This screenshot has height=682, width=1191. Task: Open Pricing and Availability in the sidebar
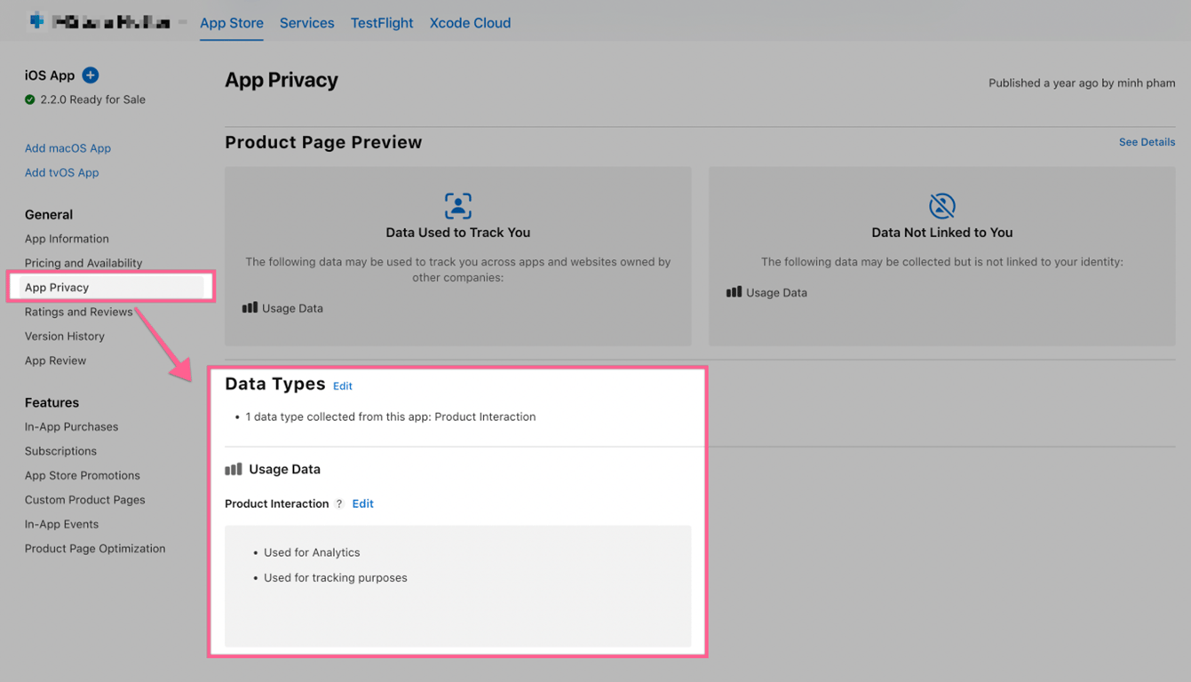83,263
